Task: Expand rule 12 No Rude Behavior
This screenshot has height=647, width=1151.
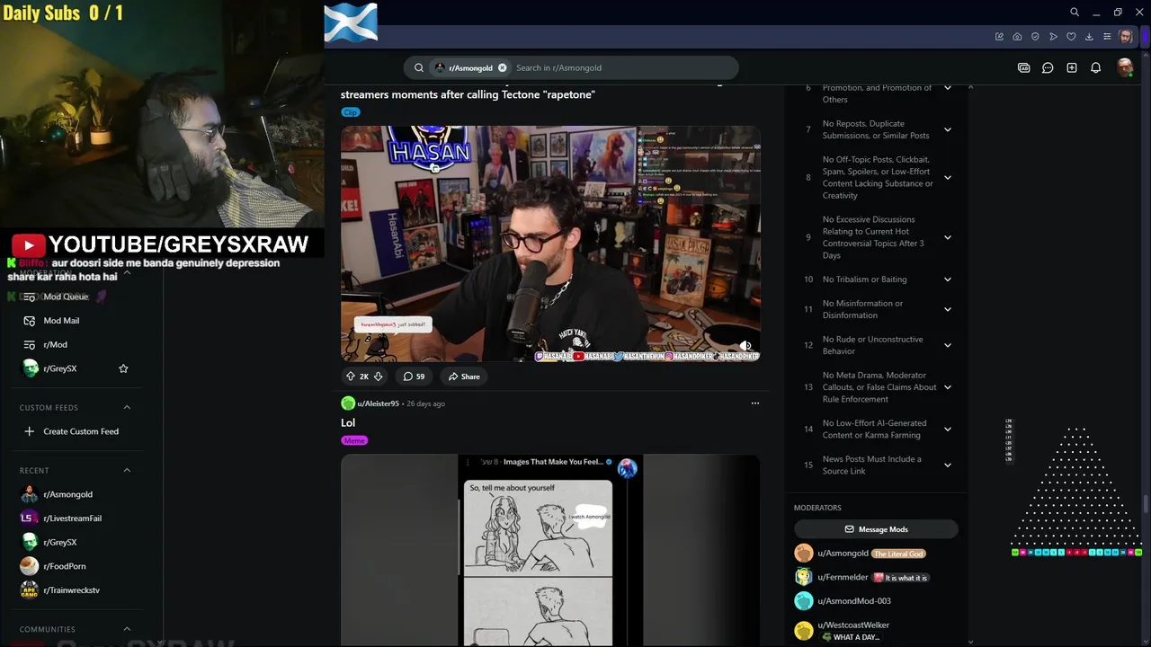Action: 948,345
